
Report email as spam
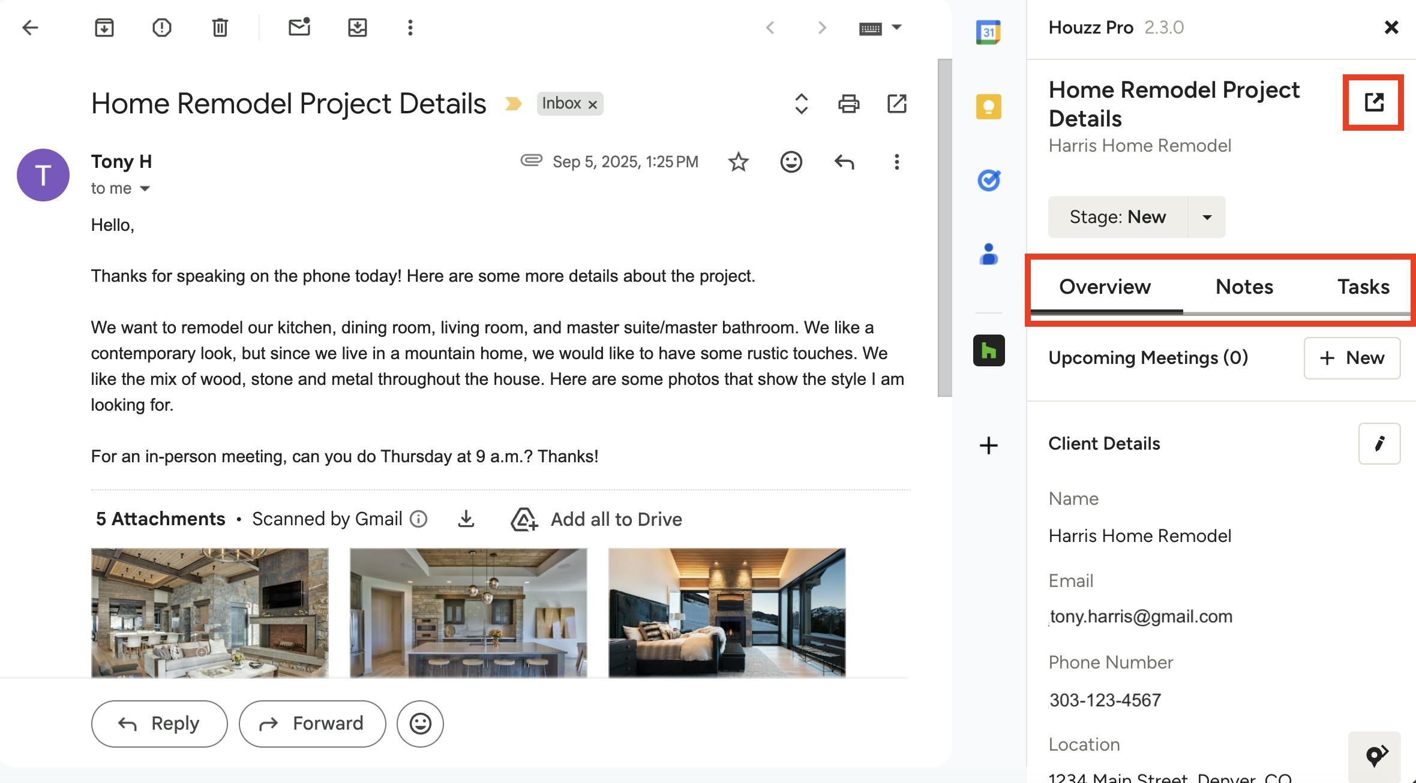(161, 28)
